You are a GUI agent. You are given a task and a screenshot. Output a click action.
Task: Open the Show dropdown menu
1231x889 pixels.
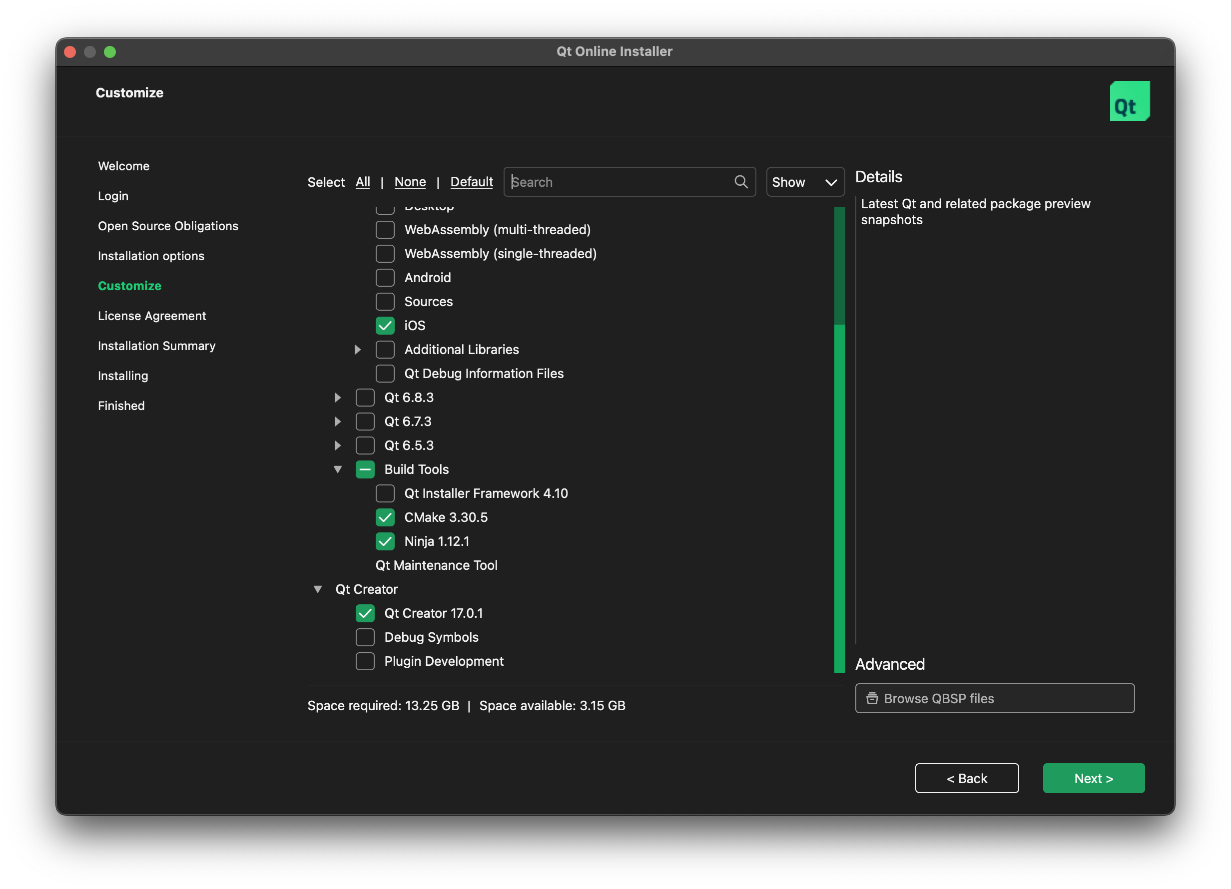point(805,182)
